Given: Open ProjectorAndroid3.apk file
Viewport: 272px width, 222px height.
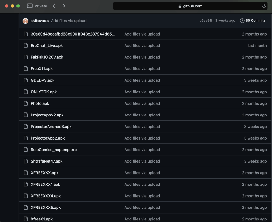Looking at the screenshot, I should [51, 127].
